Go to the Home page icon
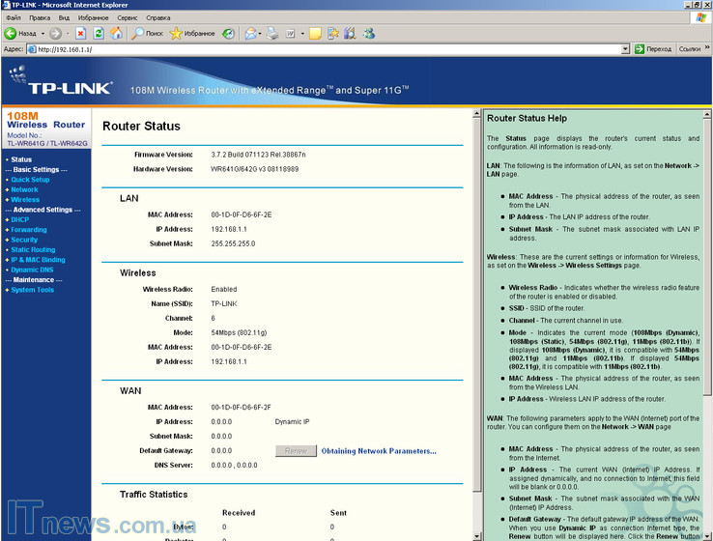Image resolution: width=713 pixels, height=541 pixels. click(x=117, y=33)
